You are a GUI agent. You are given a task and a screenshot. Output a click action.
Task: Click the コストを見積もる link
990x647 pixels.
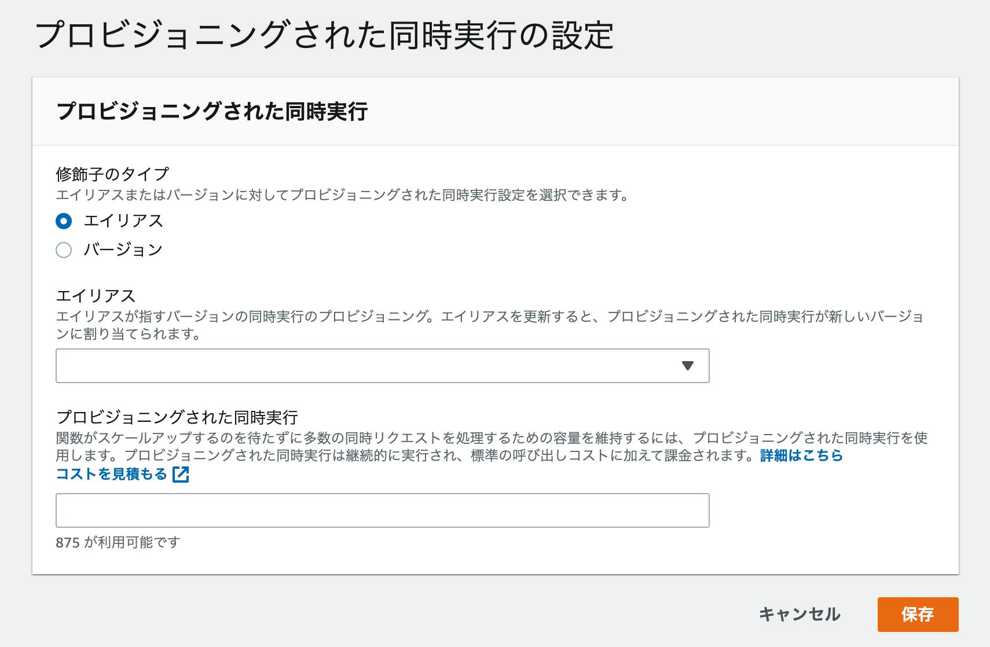[x=110, y=475]
